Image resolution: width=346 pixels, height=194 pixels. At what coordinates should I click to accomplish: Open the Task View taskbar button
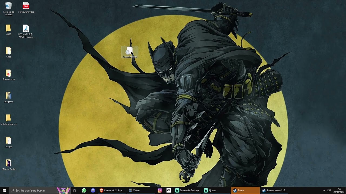tap(75, 190)
